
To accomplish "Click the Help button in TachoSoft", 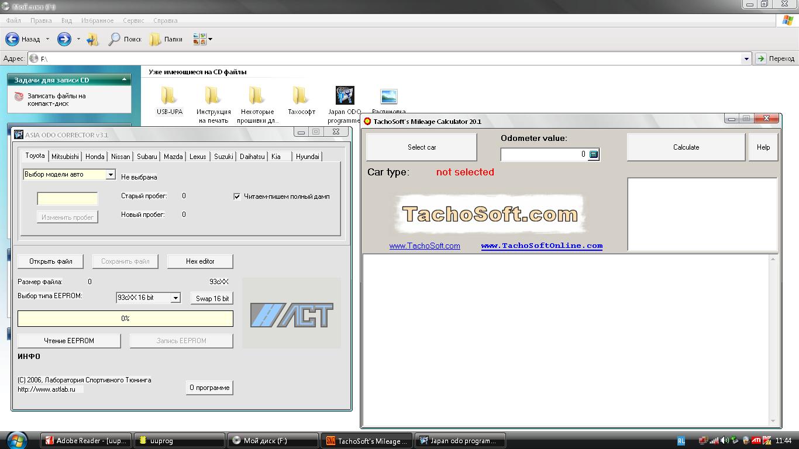I will click(763, 147).
